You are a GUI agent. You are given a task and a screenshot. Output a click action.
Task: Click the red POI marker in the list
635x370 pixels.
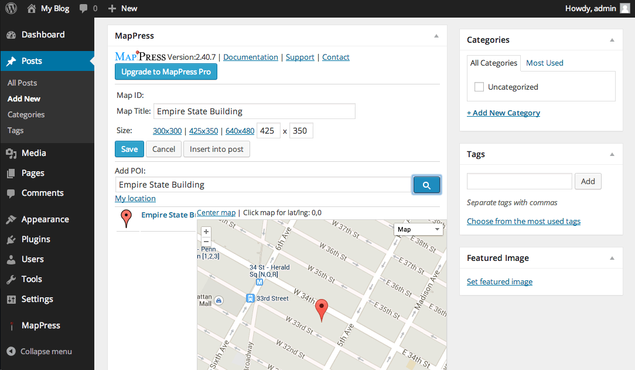[x=127, y=219]
